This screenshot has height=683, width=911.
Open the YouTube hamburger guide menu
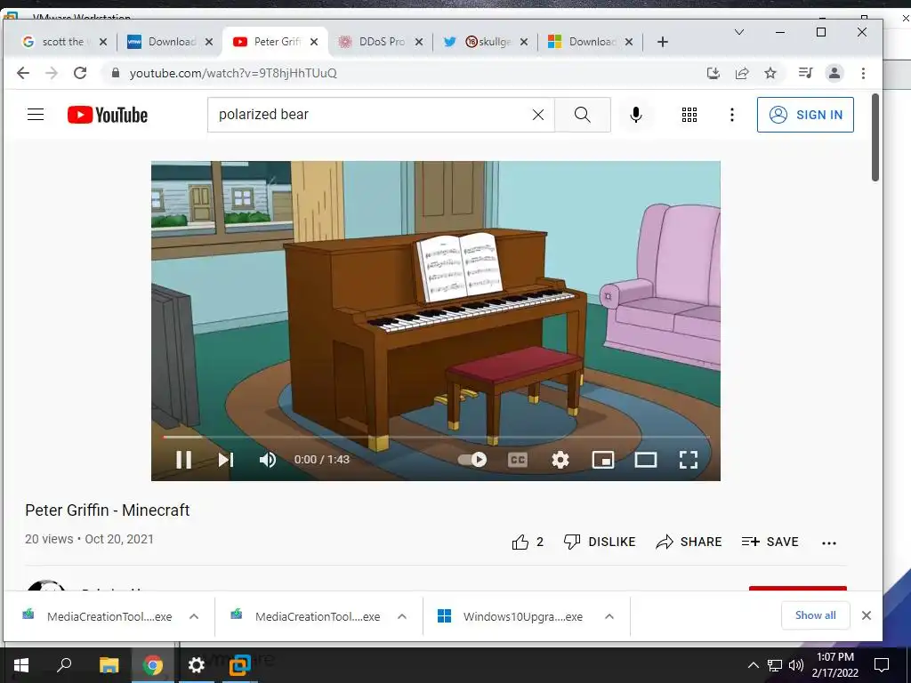coord(36,115)
